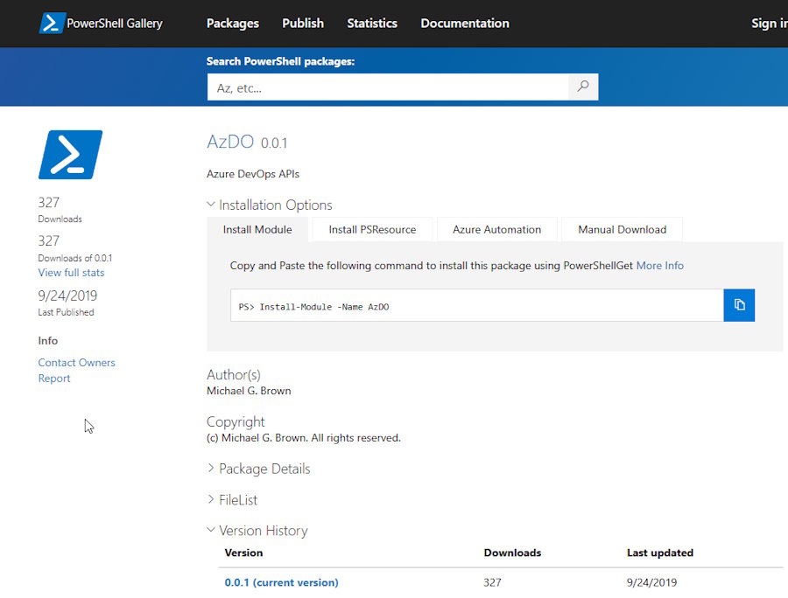Click the 9/24/2019 date in version table

coord(651,582)
